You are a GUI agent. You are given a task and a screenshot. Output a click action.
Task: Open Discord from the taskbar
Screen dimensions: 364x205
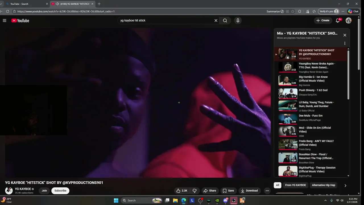pos(226,200)
